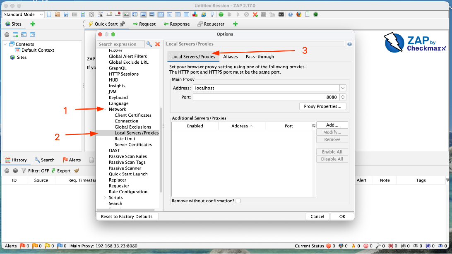452x254 pixels.
Task: Click the Open Session folder icon
Action: (x=58, y=14)
